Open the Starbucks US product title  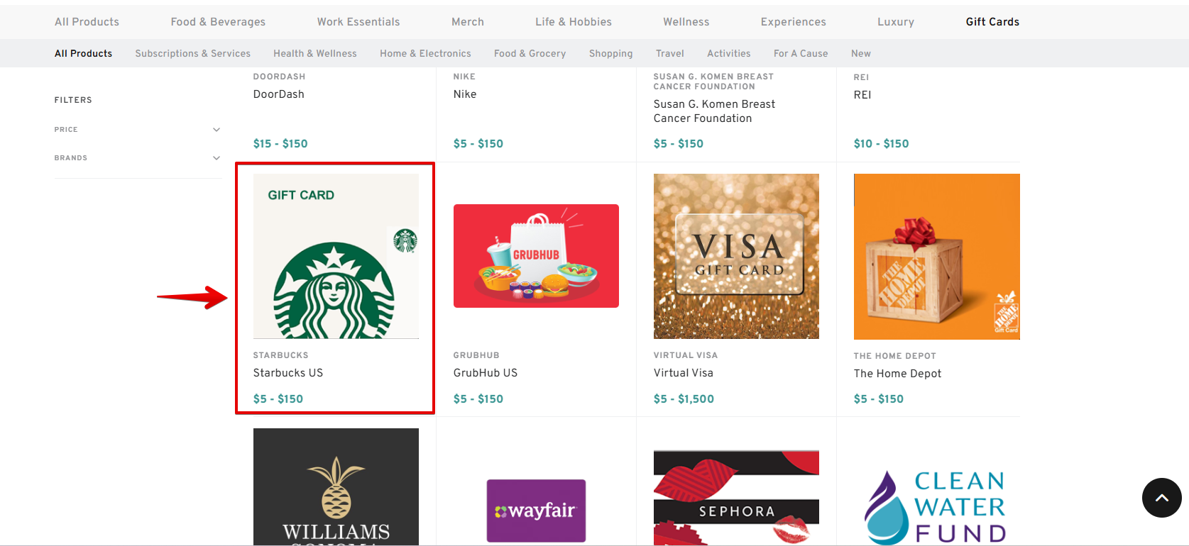point(287,373)
